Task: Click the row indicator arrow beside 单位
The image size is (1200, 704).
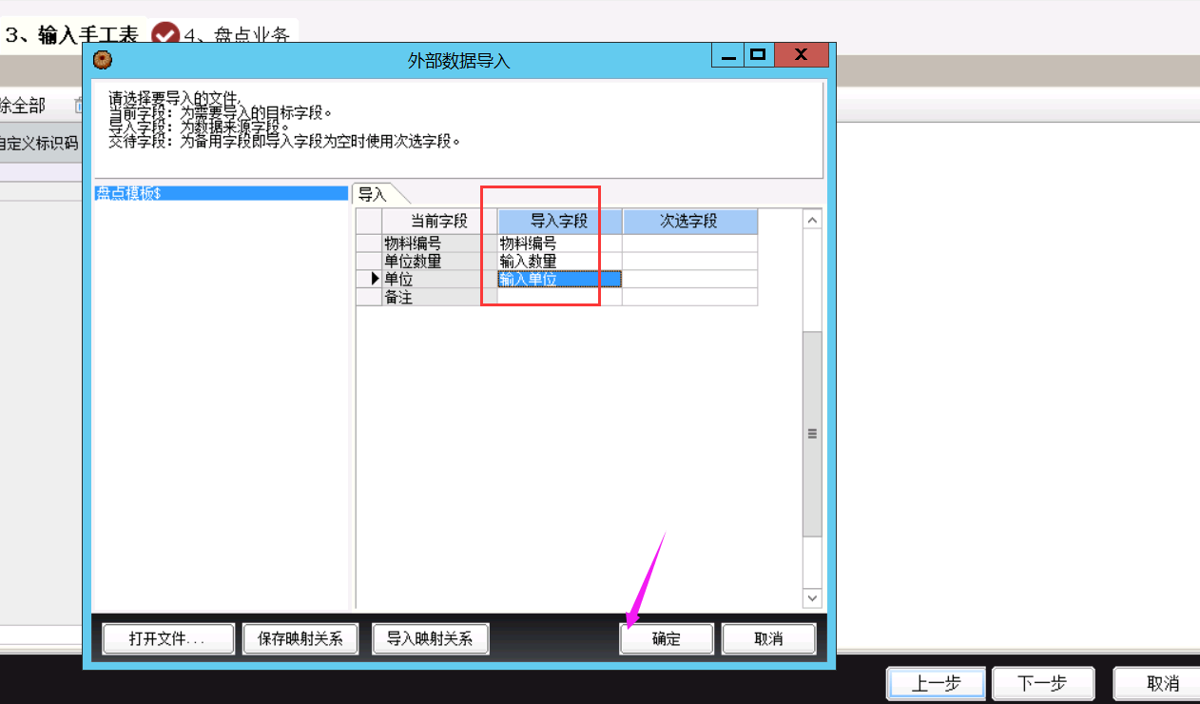Action: [x=375, y=280]
